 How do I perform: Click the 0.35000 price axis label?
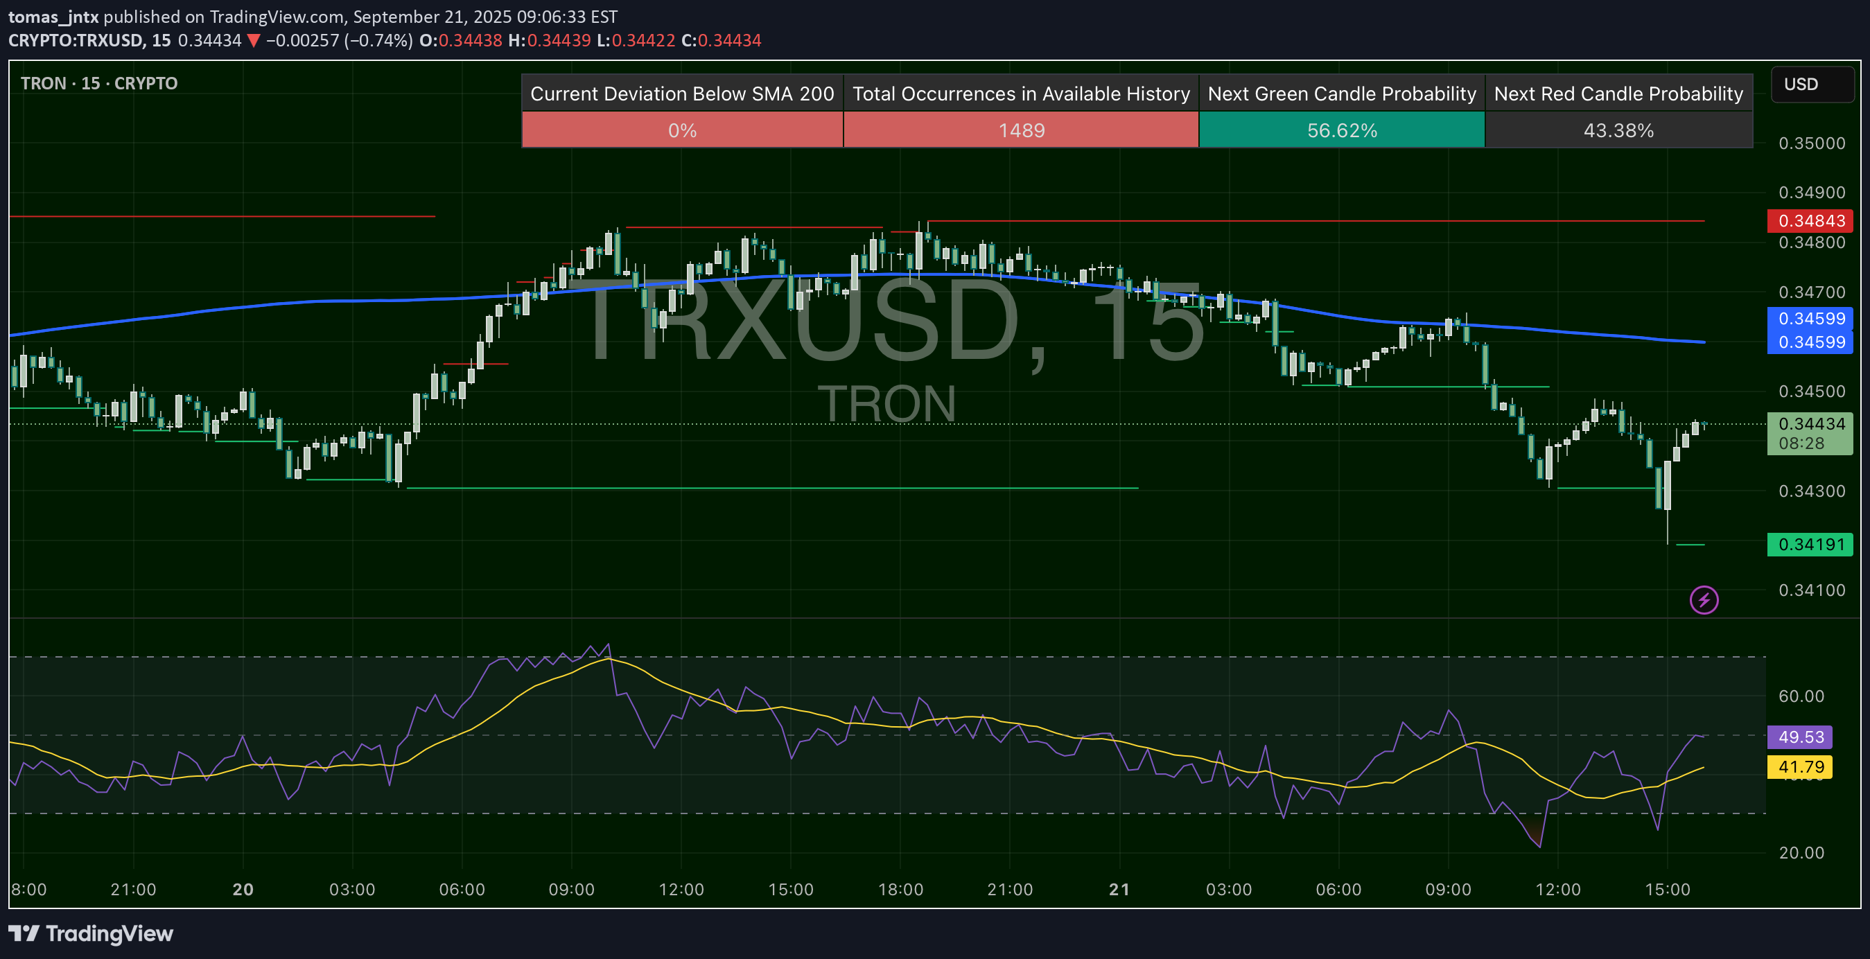[x=1812, y=143]
